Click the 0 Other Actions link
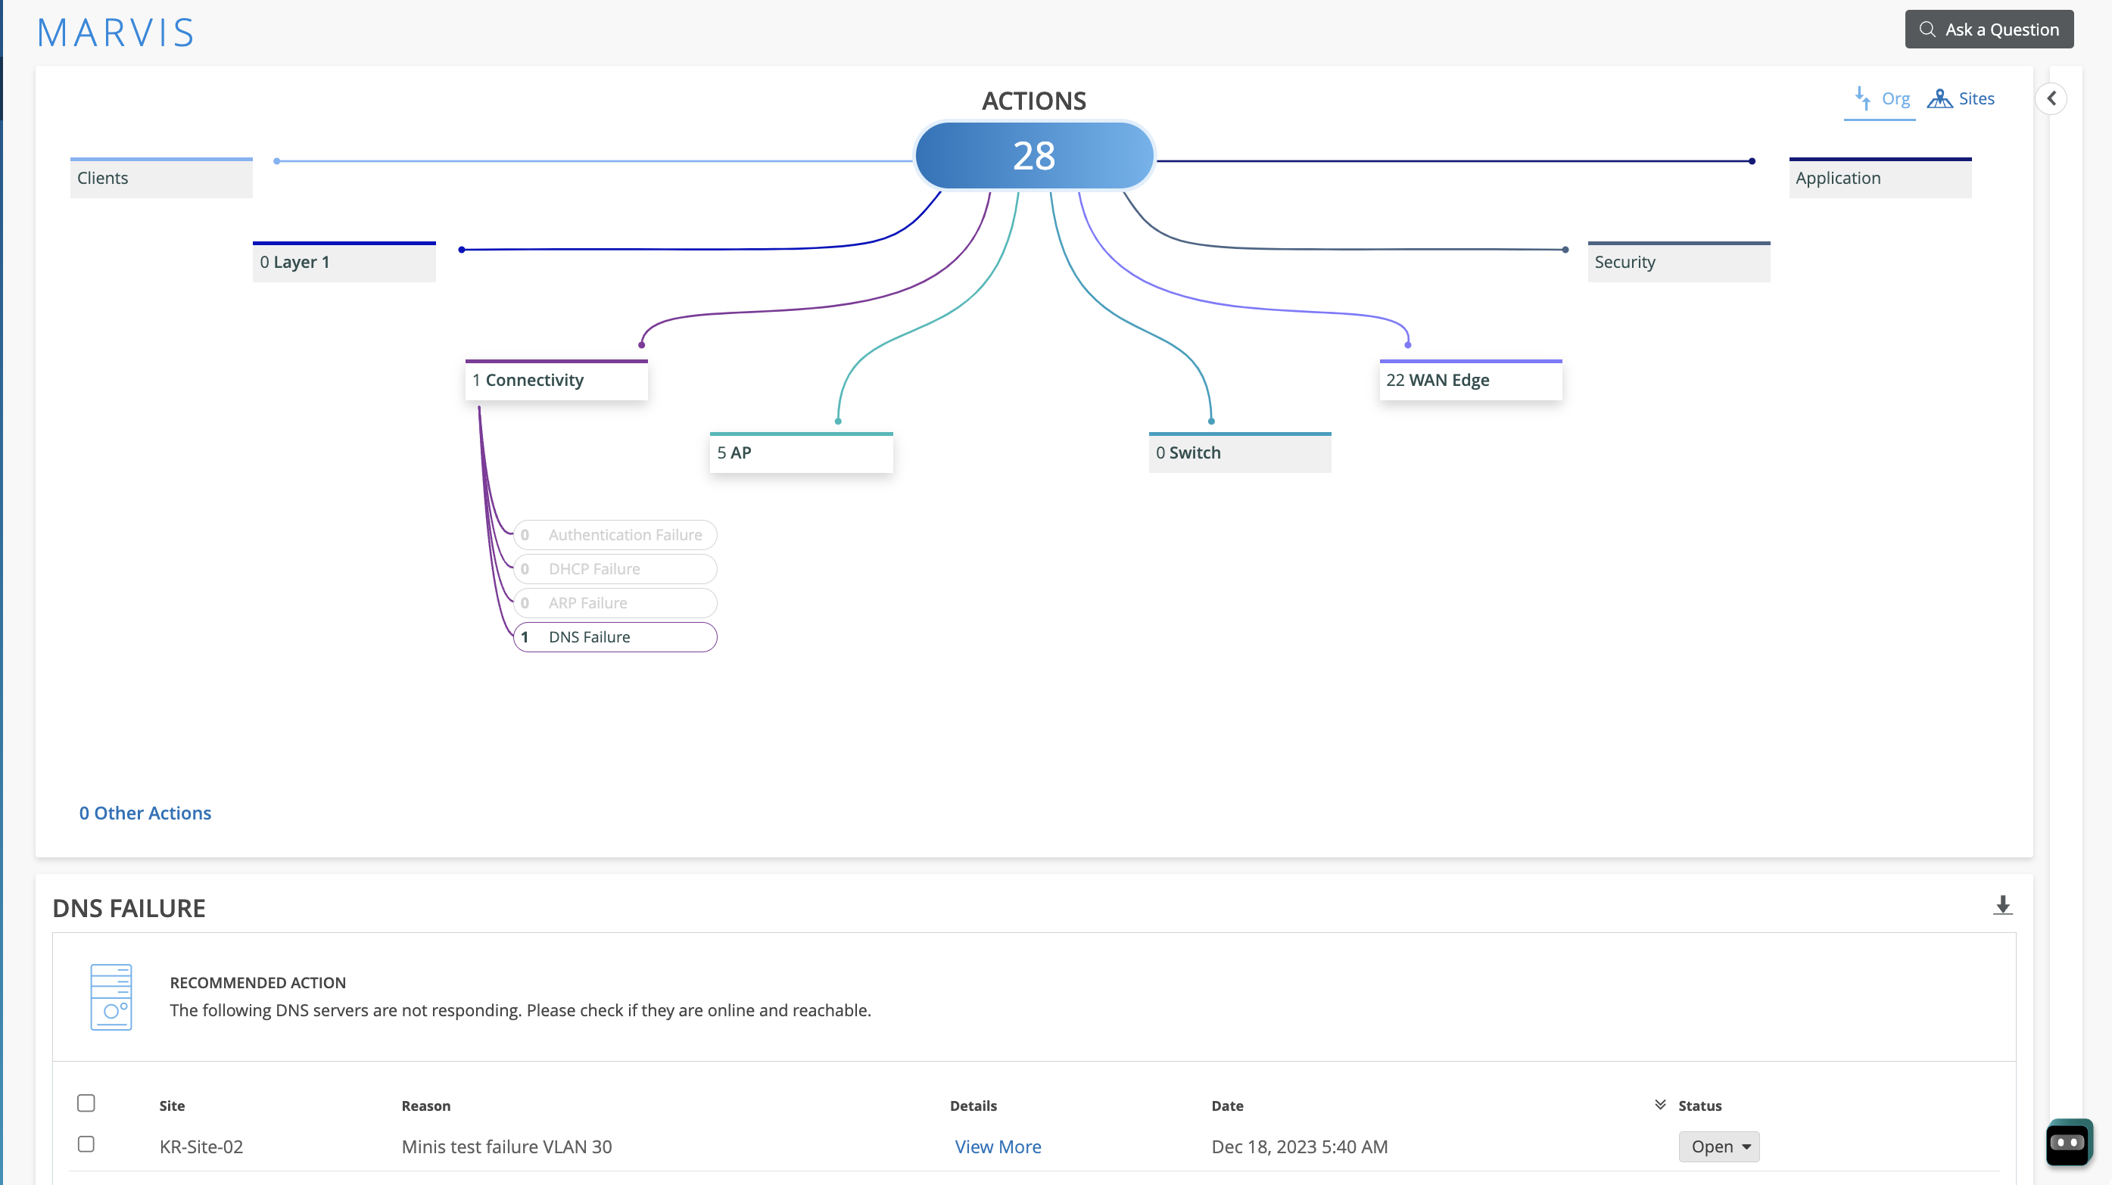The width and height of the screenshot is (2112, 1185). 145,813
